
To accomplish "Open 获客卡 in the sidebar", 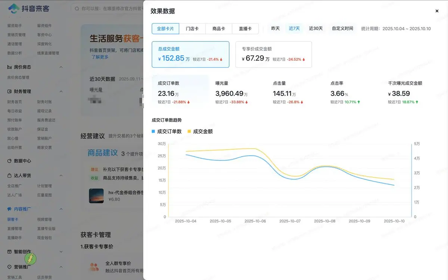I will (x=13, y=220).
